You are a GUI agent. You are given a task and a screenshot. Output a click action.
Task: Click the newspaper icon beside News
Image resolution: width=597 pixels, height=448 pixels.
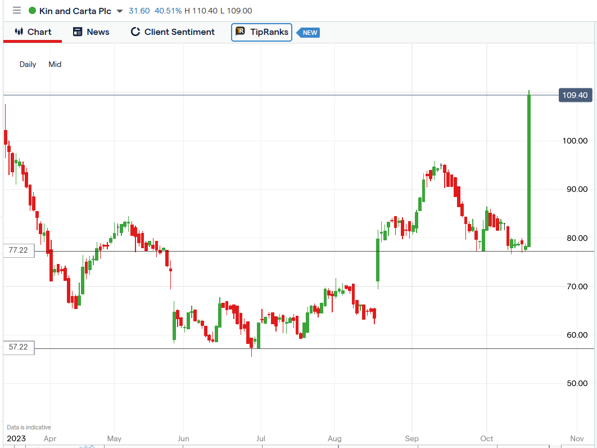tap(78, 32)
